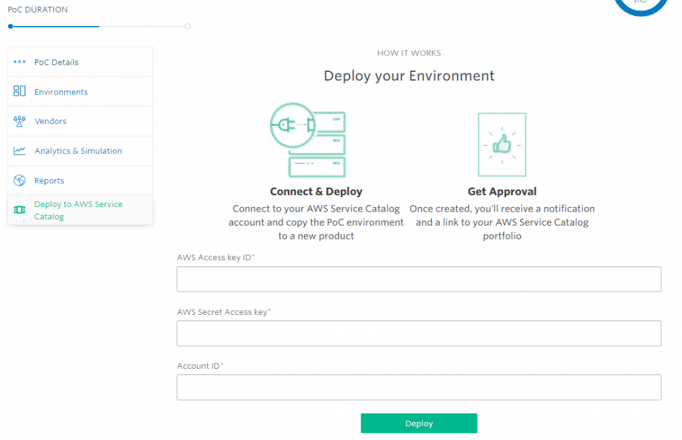
Task: Click the AWS Secret Access key label
Action: [224, 312]
